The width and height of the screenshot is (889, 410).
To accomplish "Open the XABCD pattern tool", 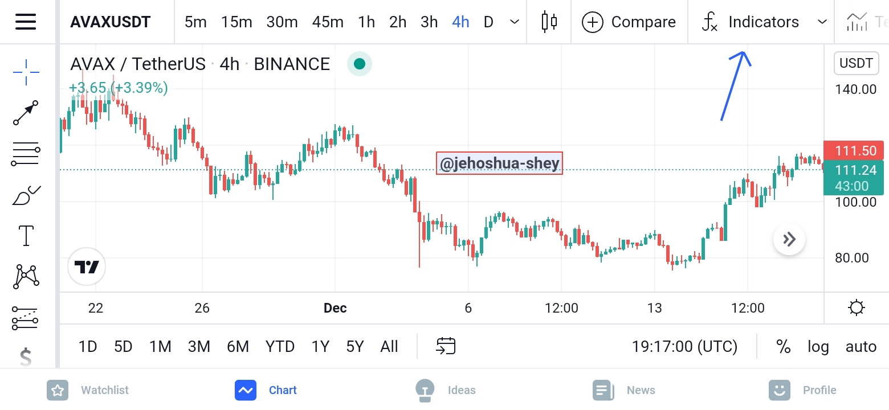I will click(26, 276).
